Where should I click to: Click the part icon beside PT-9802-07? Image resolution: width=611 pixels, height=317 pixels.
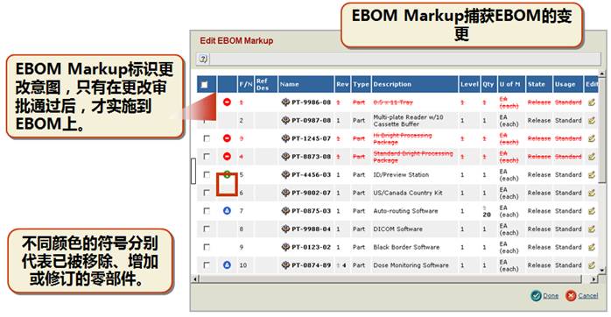[285, 193]
